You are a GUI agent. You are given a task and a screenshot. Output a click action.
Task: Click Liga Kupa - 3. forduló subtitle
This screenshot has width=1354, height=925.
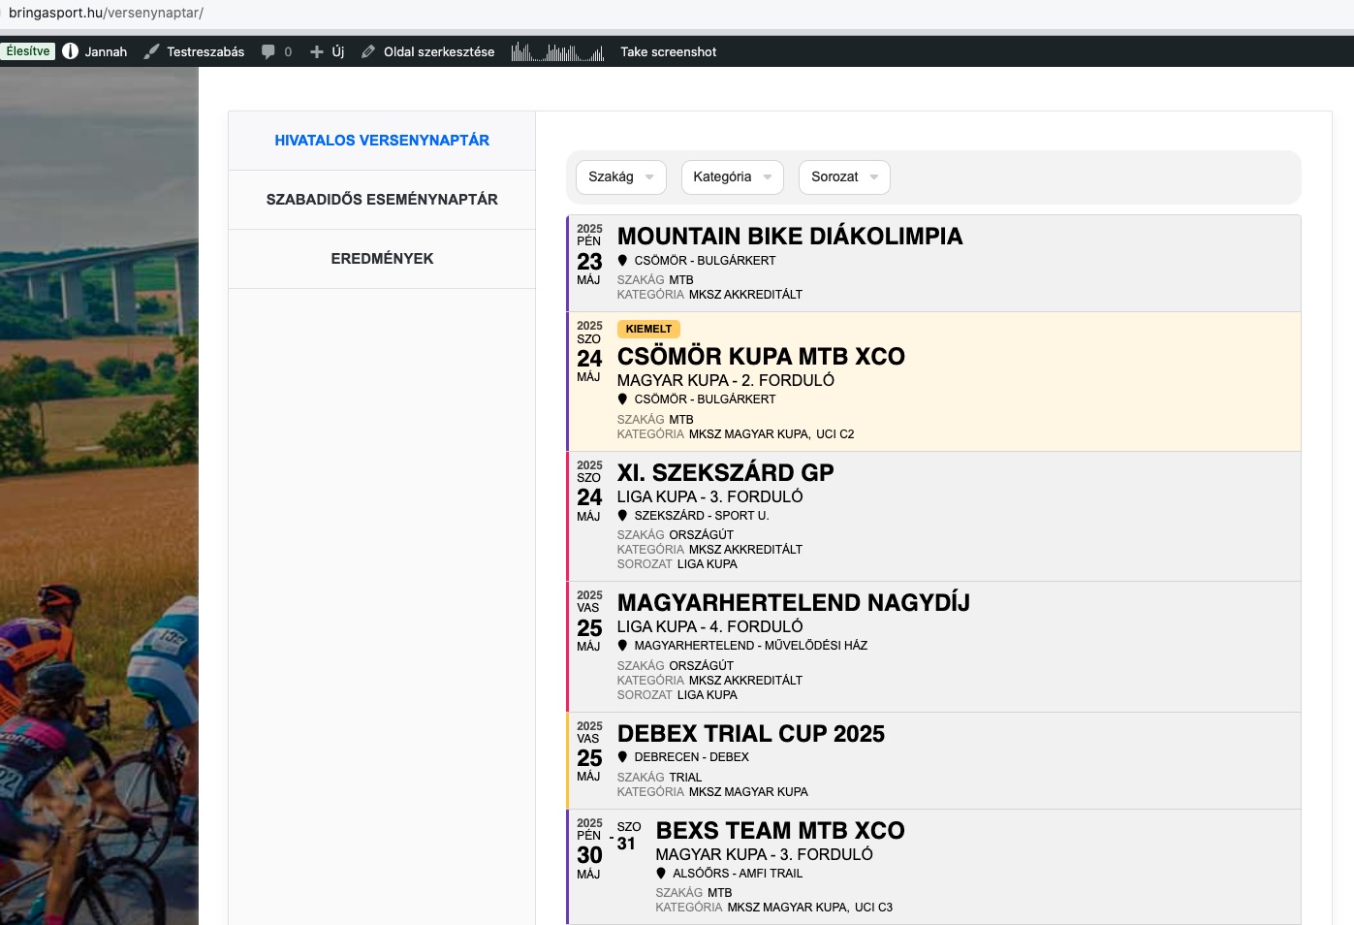tap(710, 496)
